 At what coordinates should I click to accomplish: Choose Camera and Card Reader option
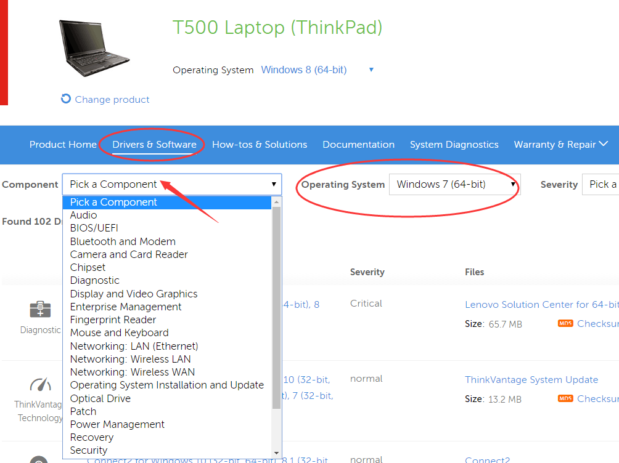[x=167, y=254]
